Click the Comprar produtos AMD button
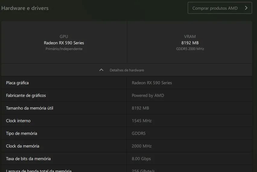 pyautogui.click(x=220, y=8)
